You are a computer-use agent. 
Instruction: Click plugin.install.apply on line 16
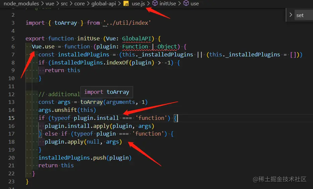(x=77, y=126)
